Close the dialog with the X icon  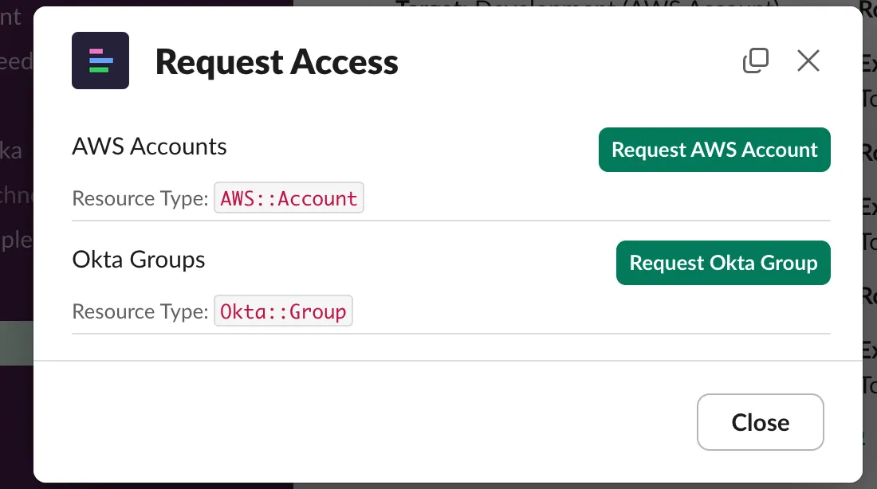click(x=808, y=61)
